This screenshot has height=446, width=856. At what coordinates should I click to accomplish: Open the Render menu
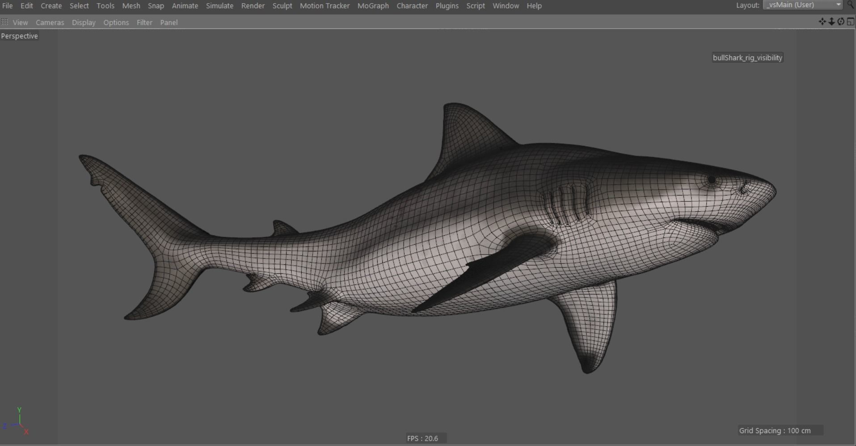pyautogui.click(x=253, y=6)
